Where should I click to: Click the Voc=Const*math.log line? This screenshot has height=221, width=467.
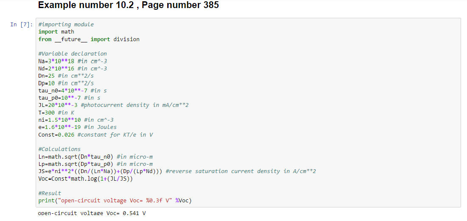coord(86,179)
